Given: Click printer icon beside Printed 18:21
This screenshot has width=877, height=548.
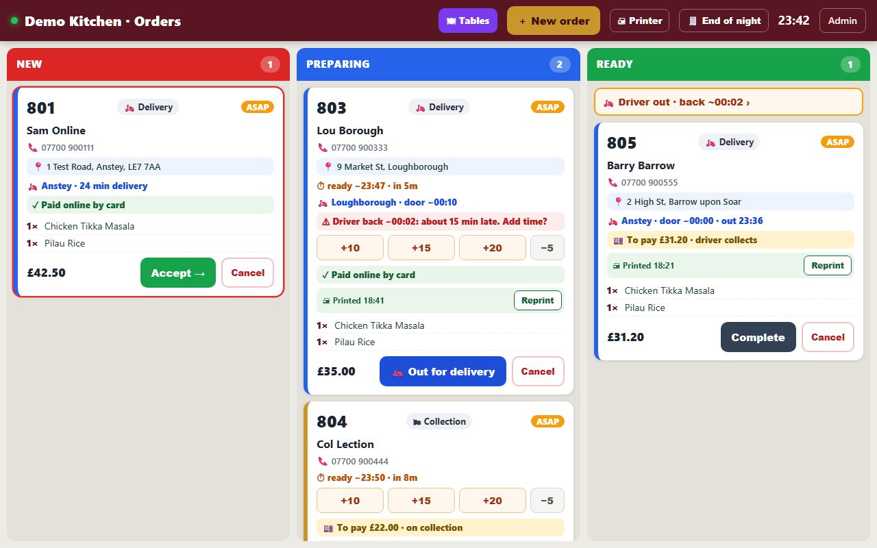Looking at the screenshot, I should coord(616,266).
